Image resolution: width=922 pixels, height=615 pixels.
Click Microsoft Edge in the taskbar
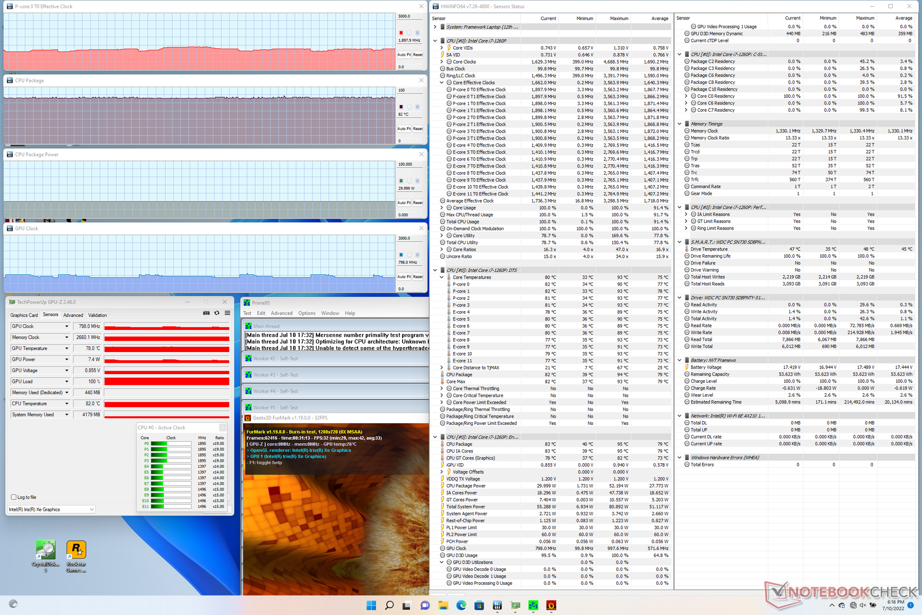[461, 606]
